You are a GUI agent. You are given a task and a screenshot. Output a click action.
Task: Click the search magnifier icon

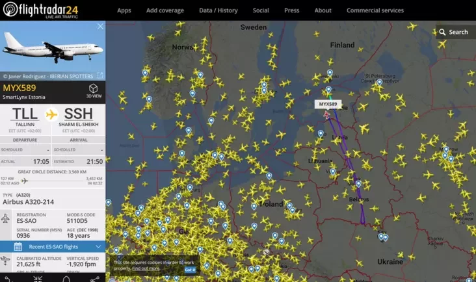pos(442,32)
